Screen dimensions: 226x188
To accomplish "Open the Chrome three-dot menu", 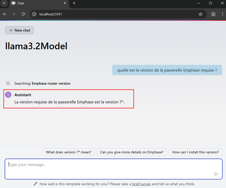I will click(x=222, y=14).
